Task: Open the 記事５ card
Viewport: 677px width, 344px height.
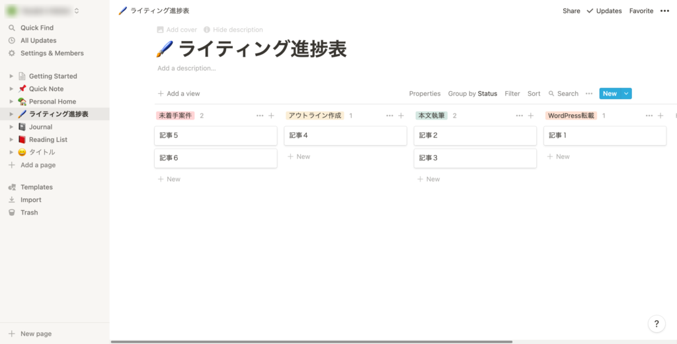Action: click(216, 135)
